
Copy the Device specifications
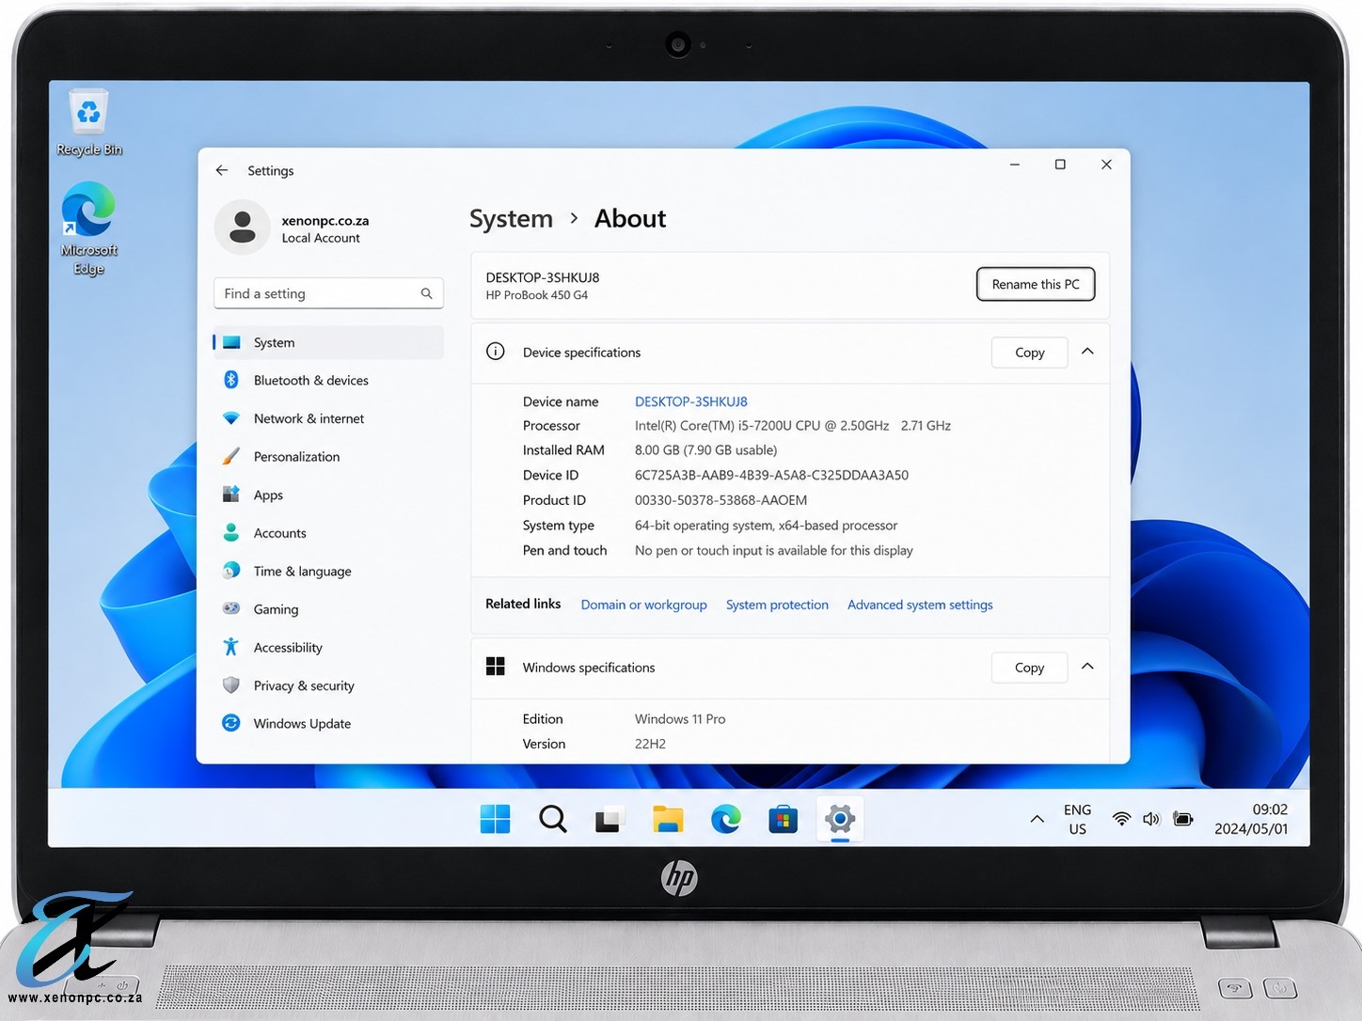click(x=1030, y=352)
